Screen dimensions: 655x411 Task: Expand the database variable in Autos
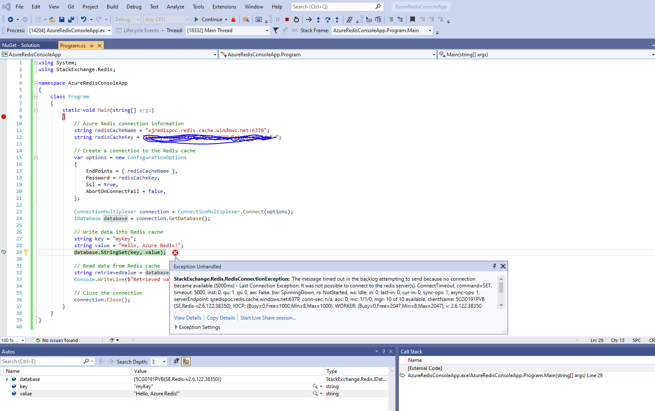[7, 379]
